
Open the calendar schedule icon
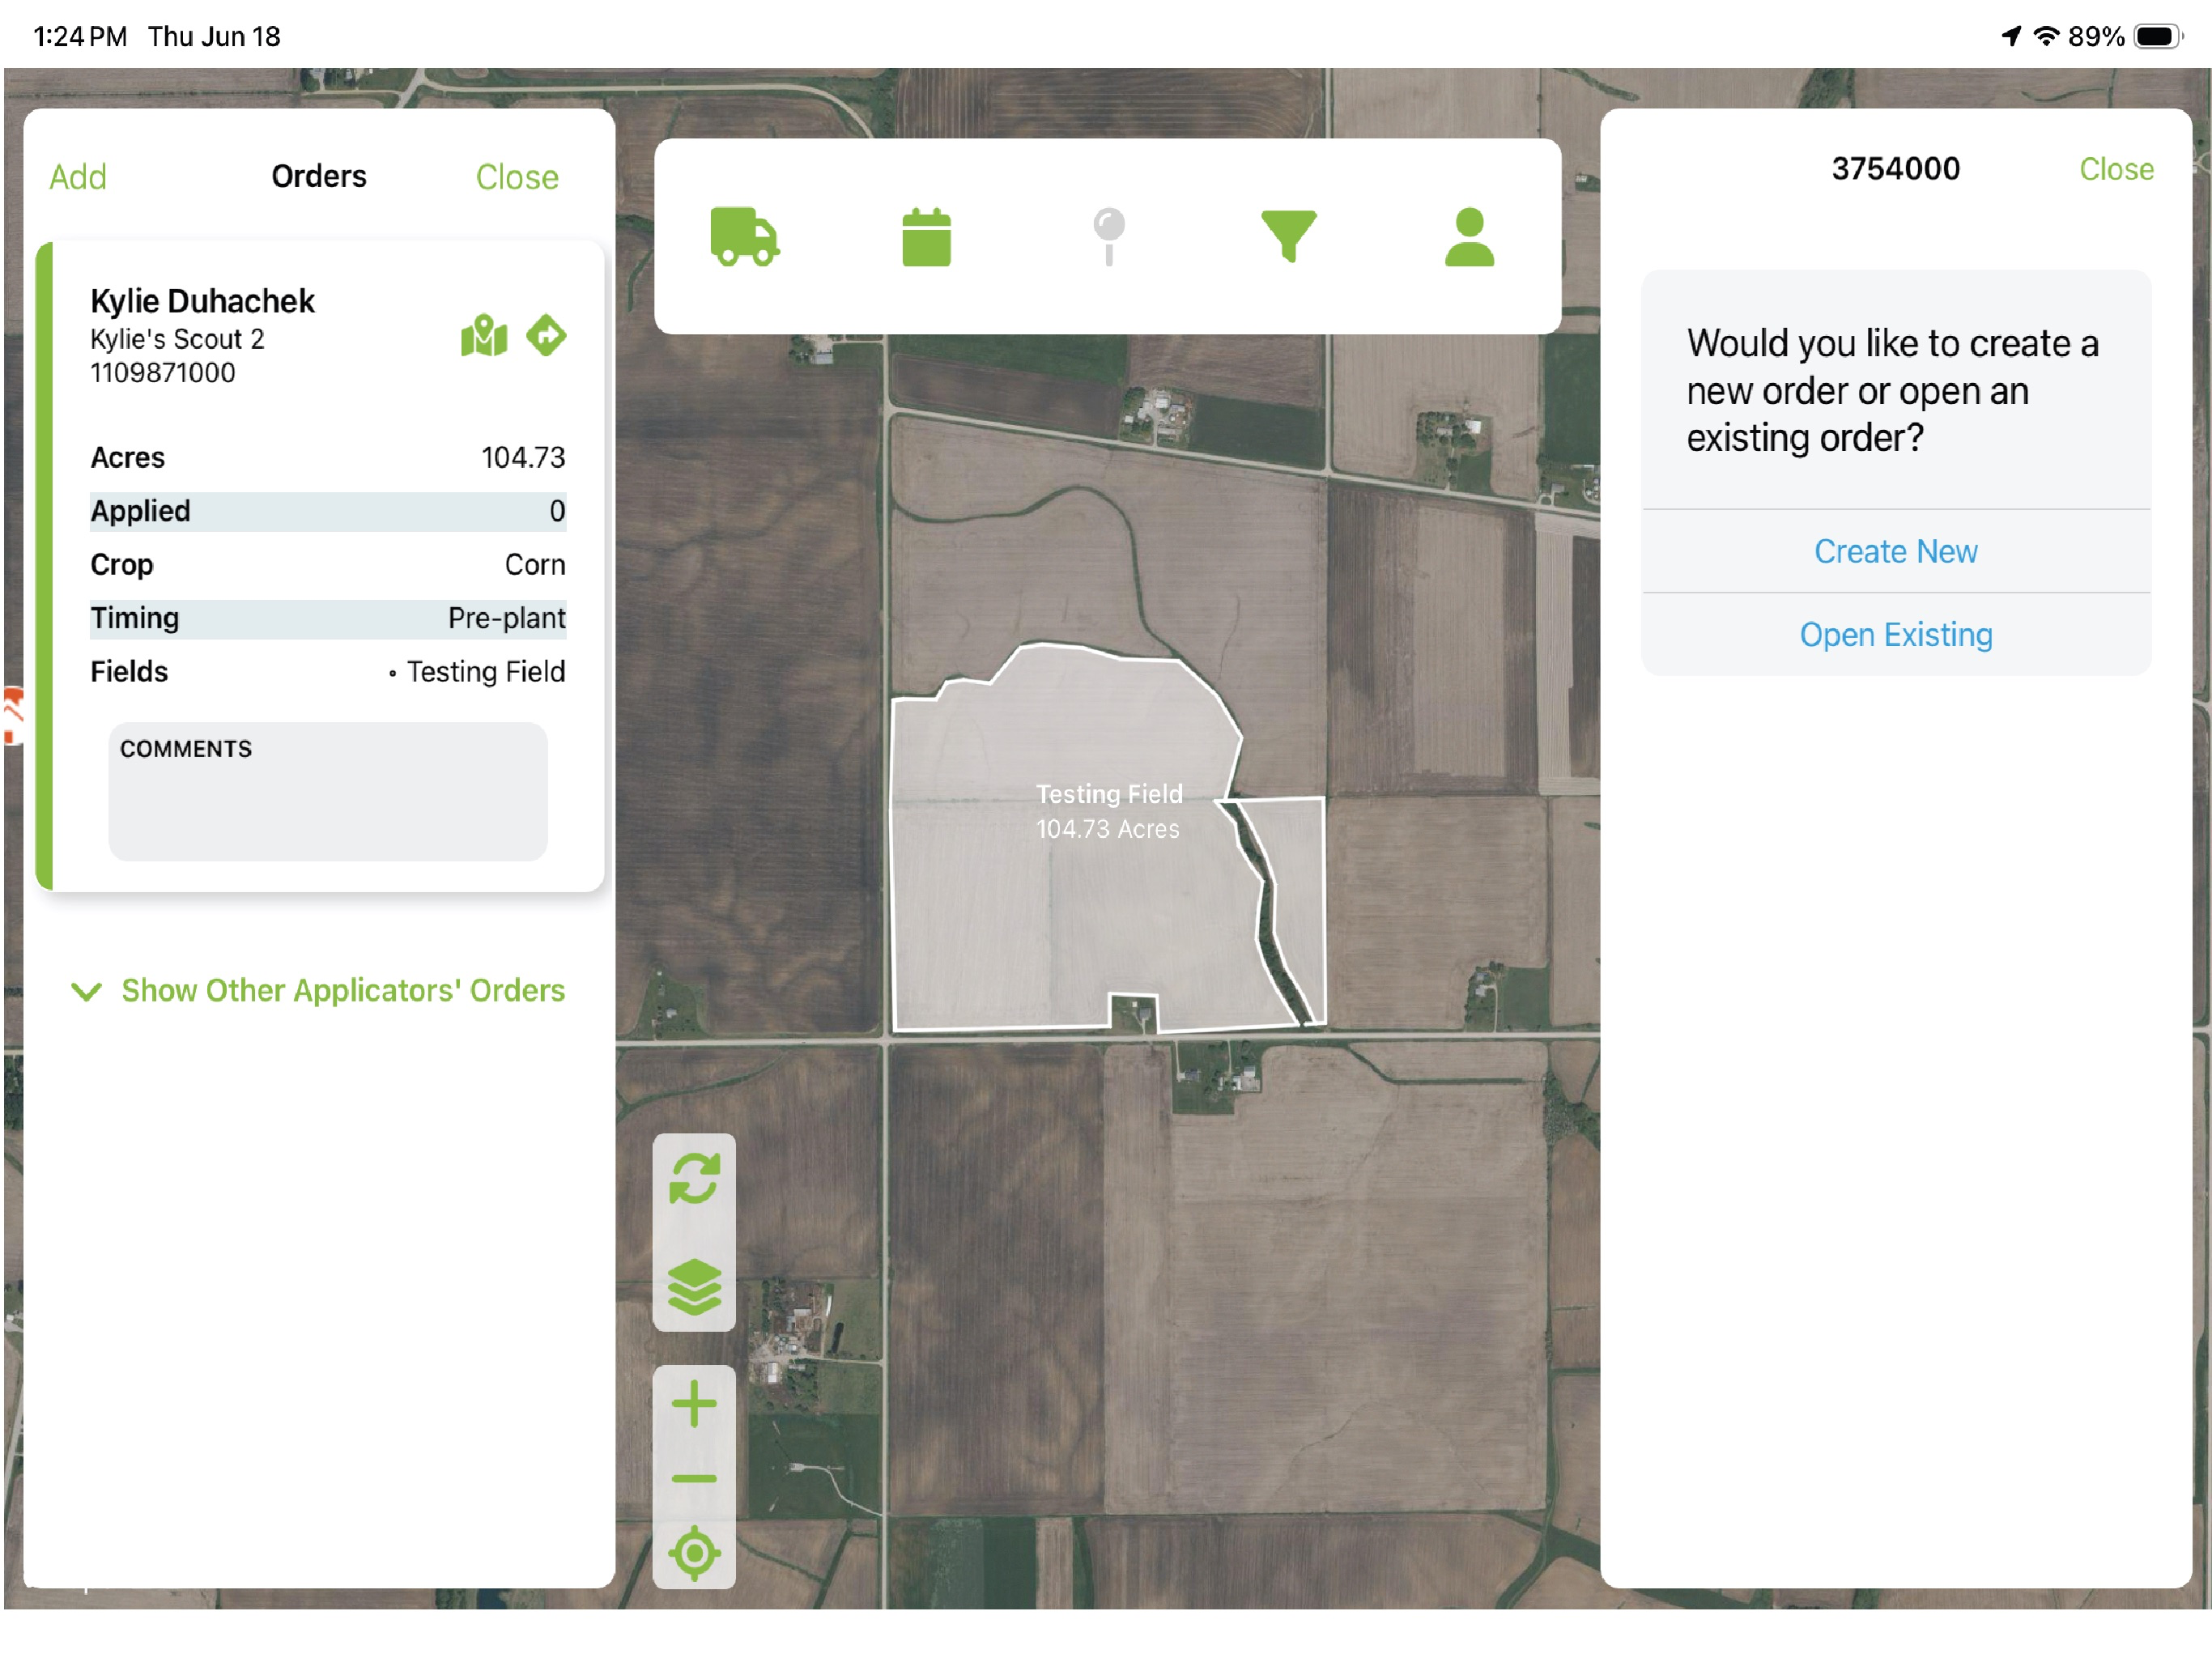(x=926, y=237)
